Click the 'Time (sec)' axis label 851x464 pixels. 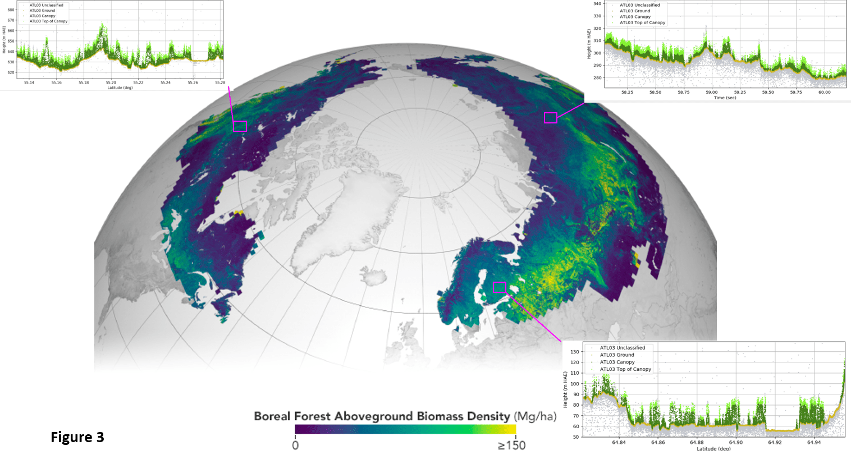point(725,98)
